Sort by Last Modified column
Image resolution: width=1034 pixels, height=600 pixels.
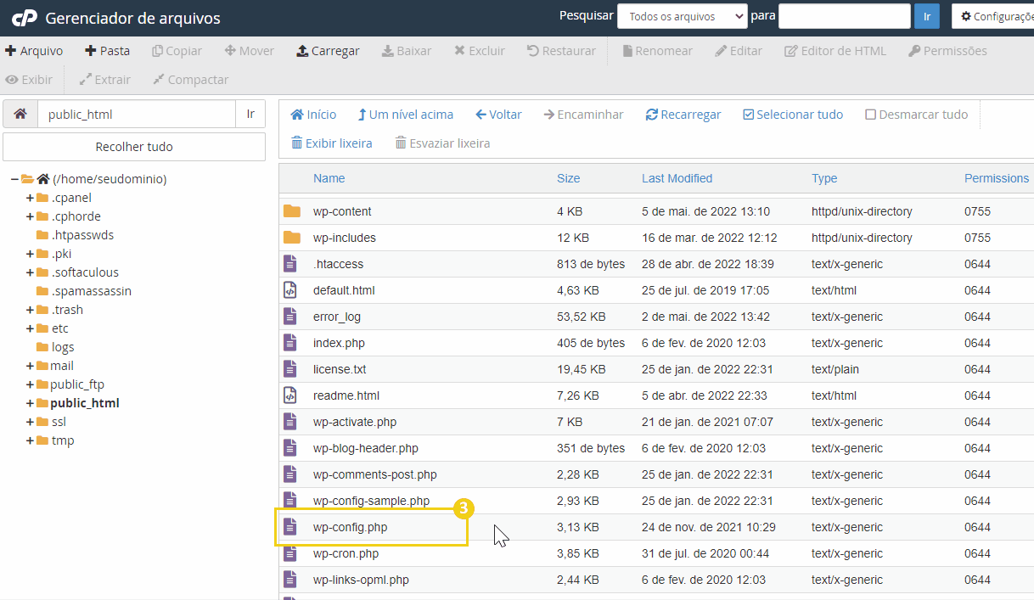677,178
